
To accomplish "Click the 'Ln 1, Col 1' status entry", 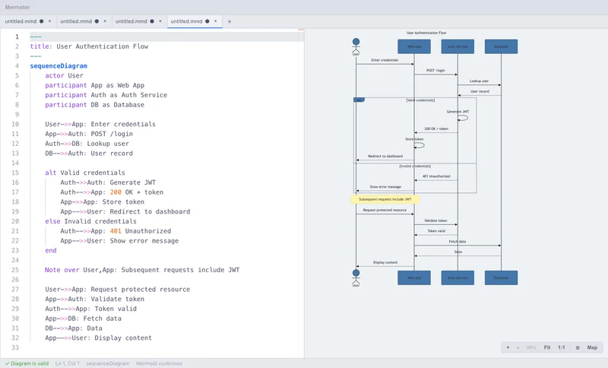I will point(67,363).
